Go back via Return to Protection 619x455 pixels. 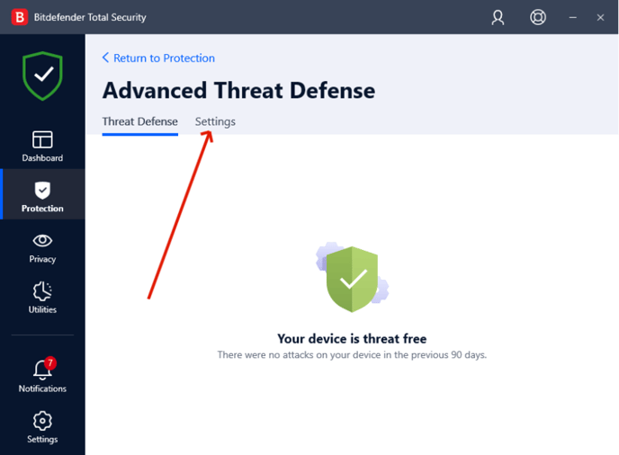[x=158, y=58]
